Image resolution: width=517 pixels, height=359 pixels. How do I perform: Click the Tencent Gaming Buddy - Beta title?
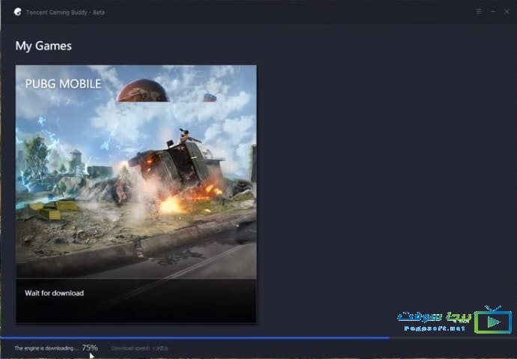(x=65, y=13)
